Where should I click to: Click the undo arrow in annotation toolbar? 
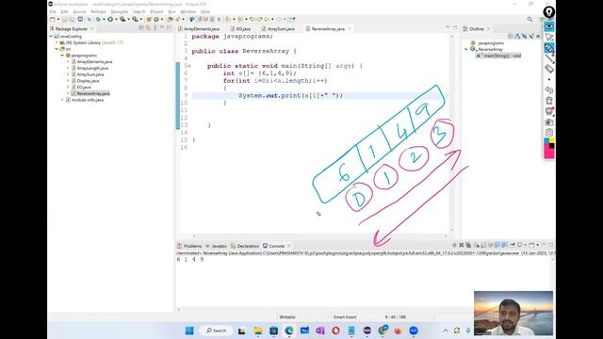pyautogui.click(x=549, y=90)
